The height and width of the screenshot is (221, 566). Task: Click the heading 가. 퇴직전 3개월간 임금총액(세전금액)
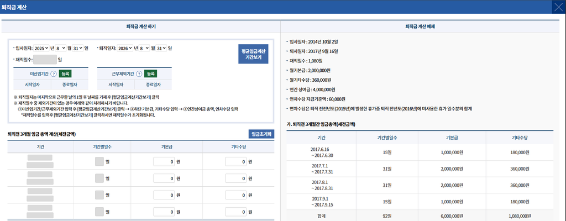click(x=322, y=124)
